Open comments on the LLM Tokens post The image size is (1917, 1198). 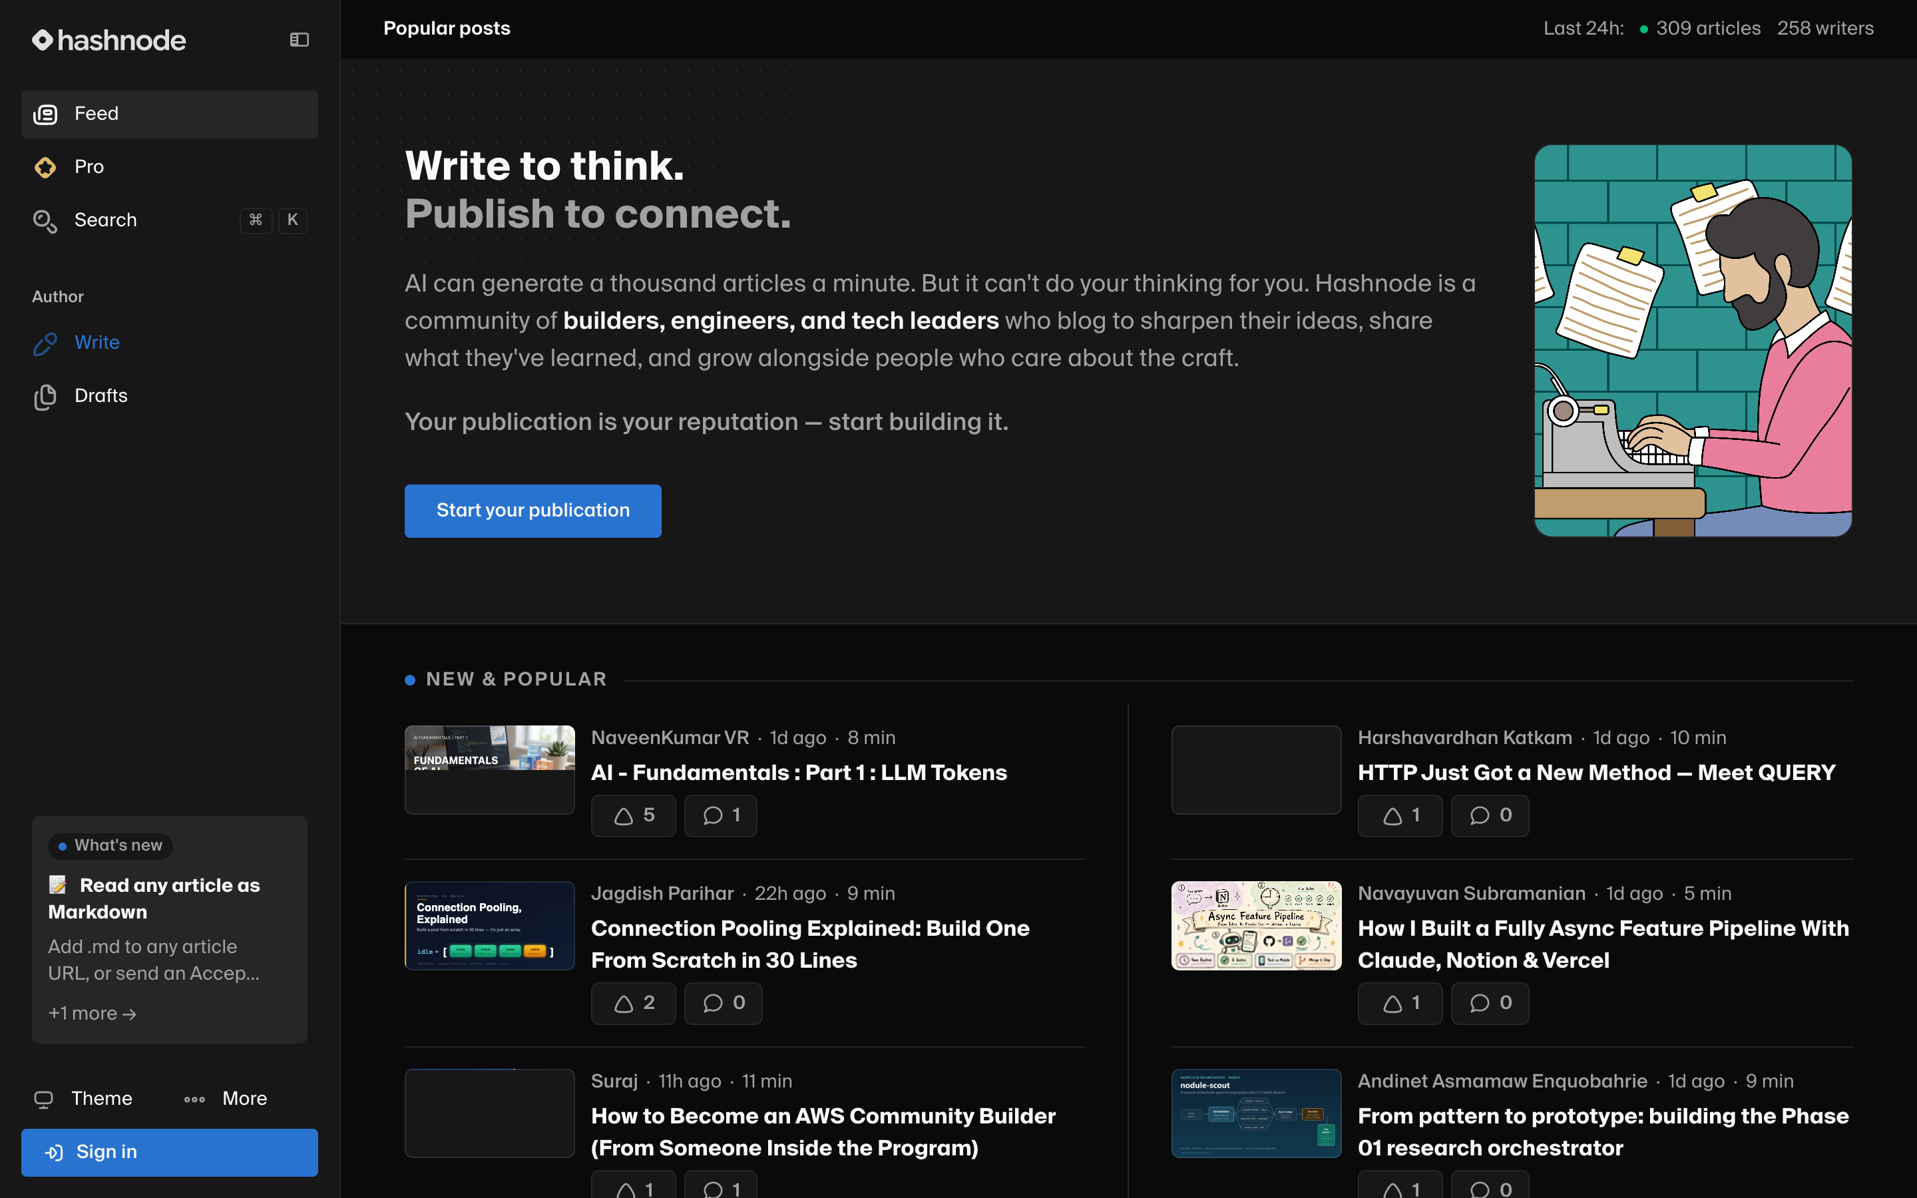[721, 815]
